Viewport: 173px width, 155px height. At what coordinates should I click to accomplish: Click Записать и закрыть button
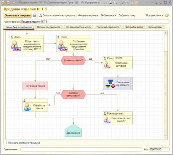click(18, 15)
